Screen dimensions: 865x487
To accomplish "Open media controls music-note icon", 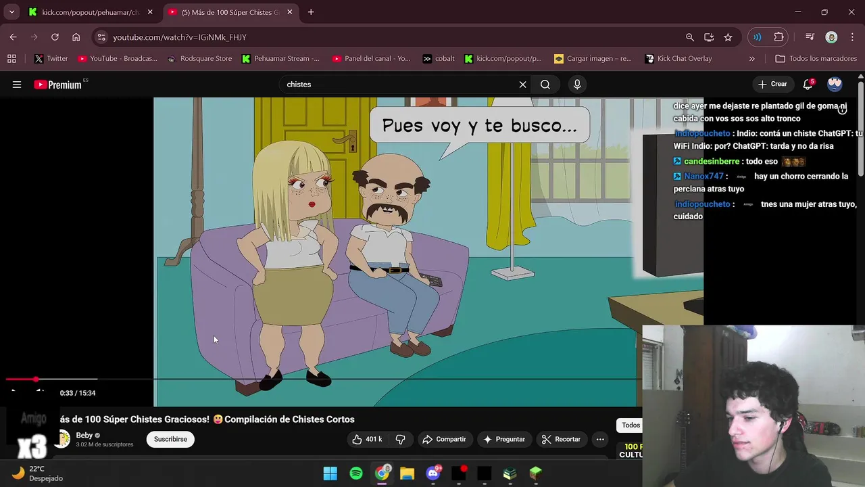I will (x=810, y=37).
